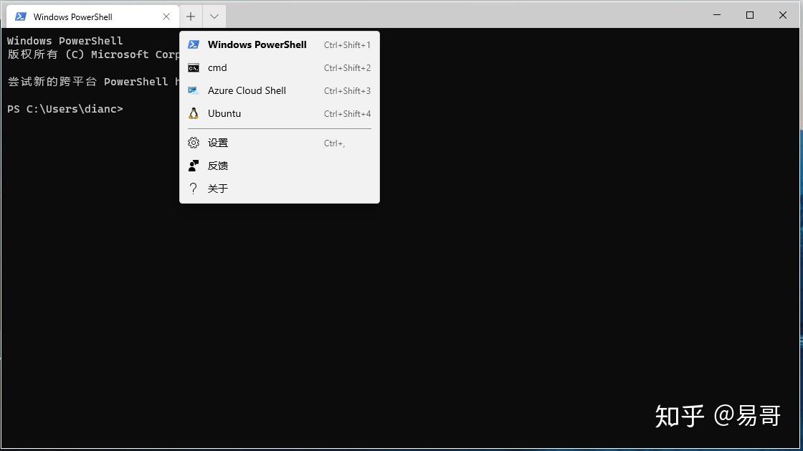Open a new tab with the plus icon
803x451 pixels.
[190, 16]
